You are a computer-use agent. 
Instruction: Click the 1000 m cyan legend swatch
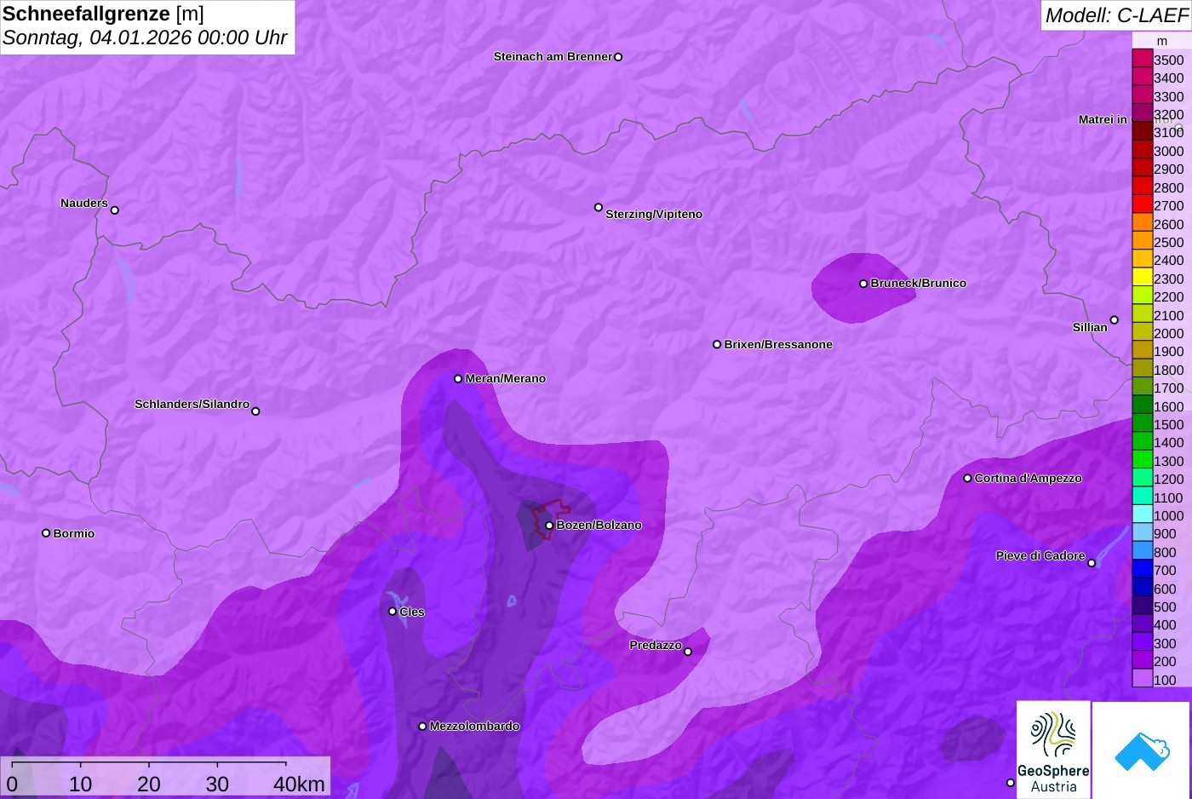pos(1142,514)
